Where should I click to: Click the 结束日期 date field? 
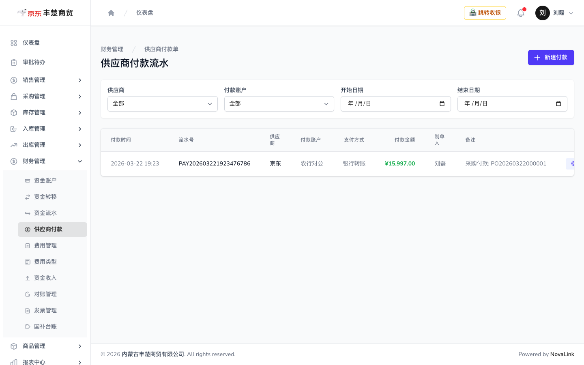[512, 104]
